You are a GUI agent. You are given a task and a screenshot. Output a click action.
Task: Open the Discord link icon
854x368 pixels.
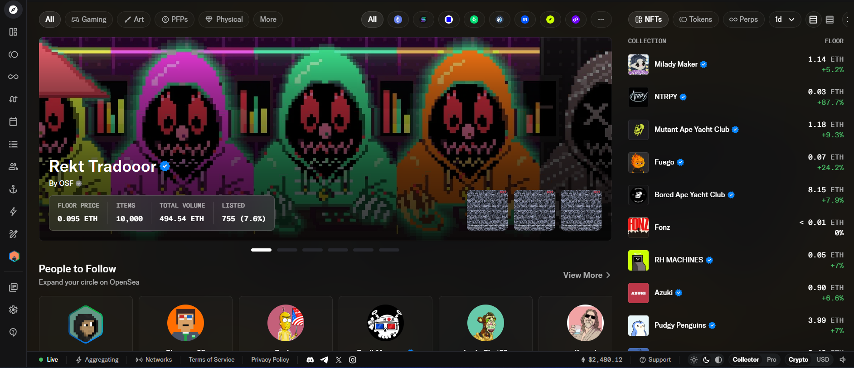tap(310, 360)
